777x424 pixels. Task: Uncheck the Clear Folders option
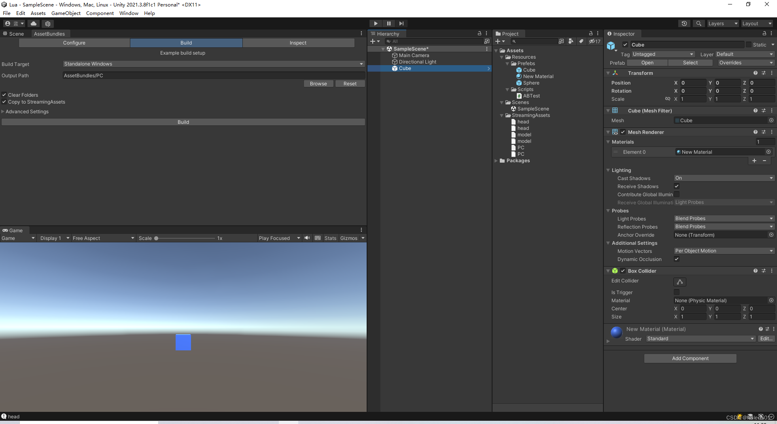[x=4, y=95]
